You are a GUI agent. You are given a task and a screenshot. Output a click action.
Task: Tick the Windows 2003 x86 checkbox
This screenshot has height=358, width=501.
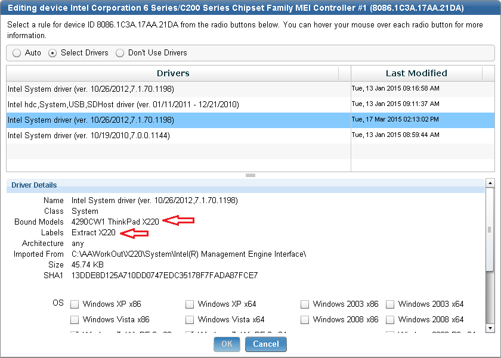click(x=305, y=304)
